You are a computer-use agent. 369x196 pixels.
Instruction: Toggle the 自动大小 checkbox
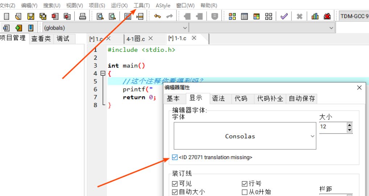tap(175, 192)
